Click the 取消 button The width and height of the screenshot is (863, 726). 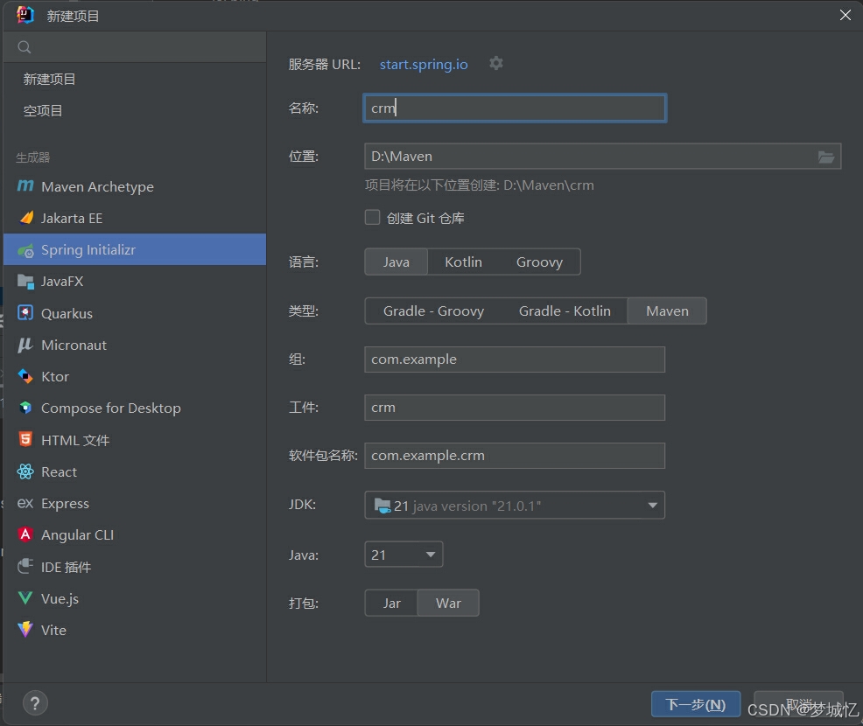798,704
